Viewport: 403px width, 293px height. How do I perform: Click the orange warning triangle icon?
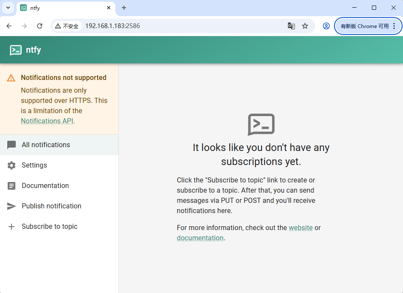click(11, 78)
